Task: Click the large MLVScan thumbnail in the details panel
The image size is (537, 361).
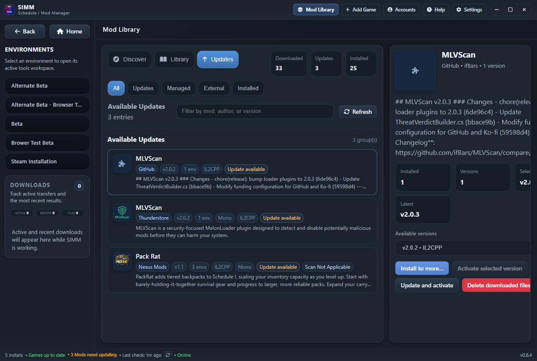Action: click(x=415, y=70)
